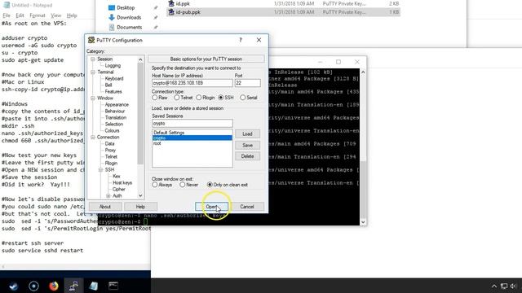This screenshot has width=522, height=293.
Task: Click the first taskbar icon beside Cortana
Action: tap(14, 286)
